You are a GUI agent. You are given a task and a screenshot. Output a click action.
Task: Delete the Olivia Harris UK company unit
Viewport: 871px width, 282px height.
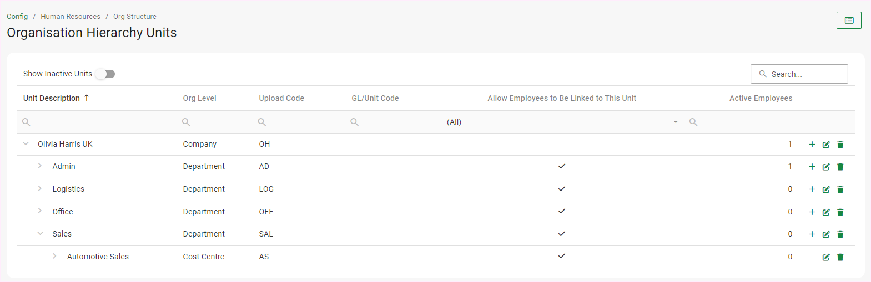coord(840,145)
